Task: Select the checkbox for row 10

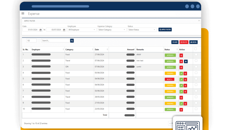Action: pyautogui.click(x=196, y=109)
